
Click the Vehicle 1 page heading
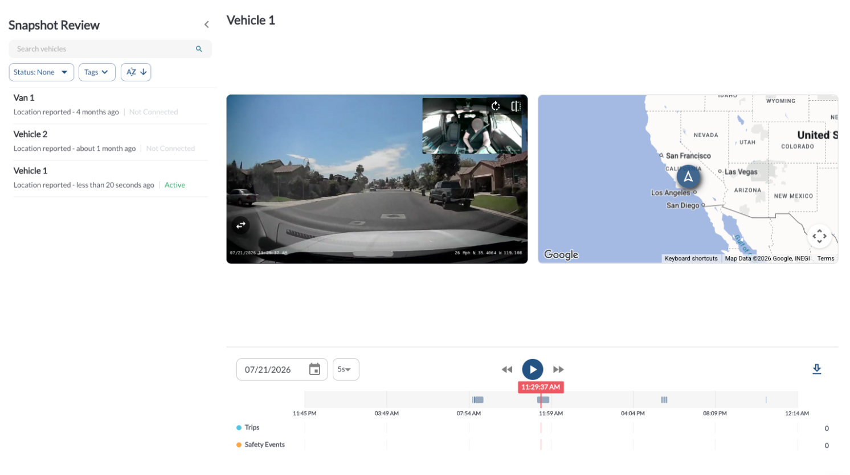251,20
